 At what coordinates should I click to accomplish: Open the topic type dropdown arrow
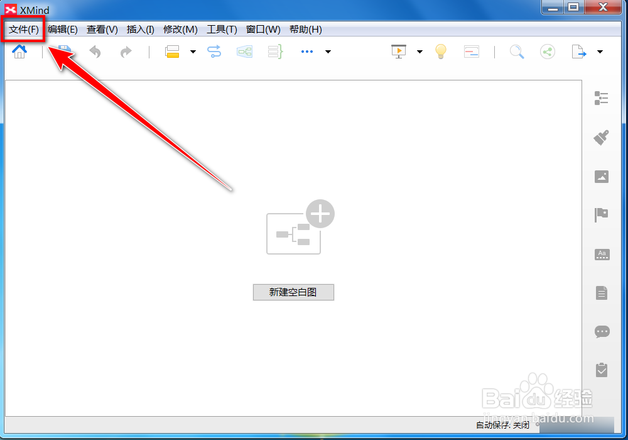point(193,52)
